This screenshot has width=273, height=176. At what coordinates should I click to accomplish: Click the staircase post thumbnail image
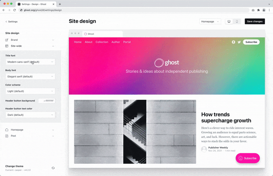click(x=135, y=132)
